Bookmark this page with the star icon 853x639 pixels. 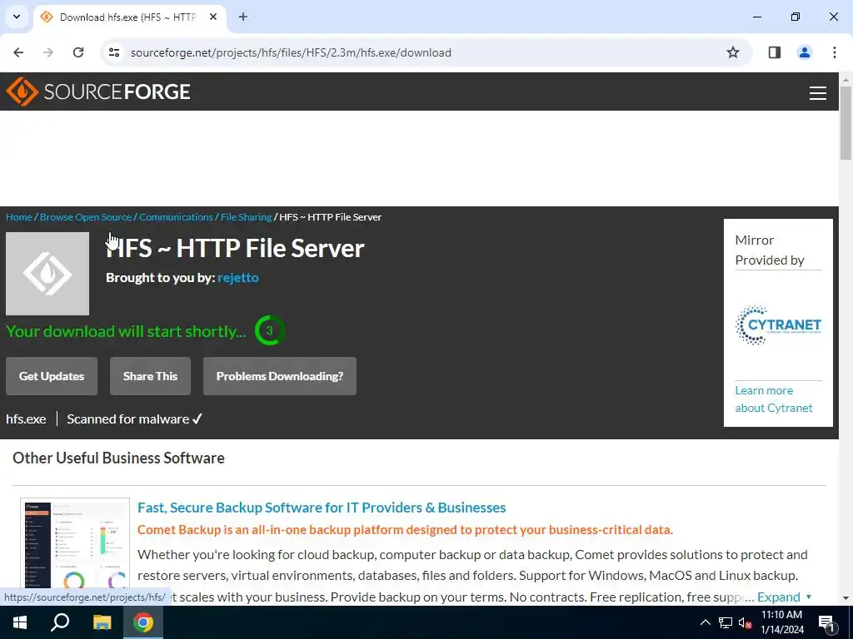pyautogui.click(x=733, y=52)
